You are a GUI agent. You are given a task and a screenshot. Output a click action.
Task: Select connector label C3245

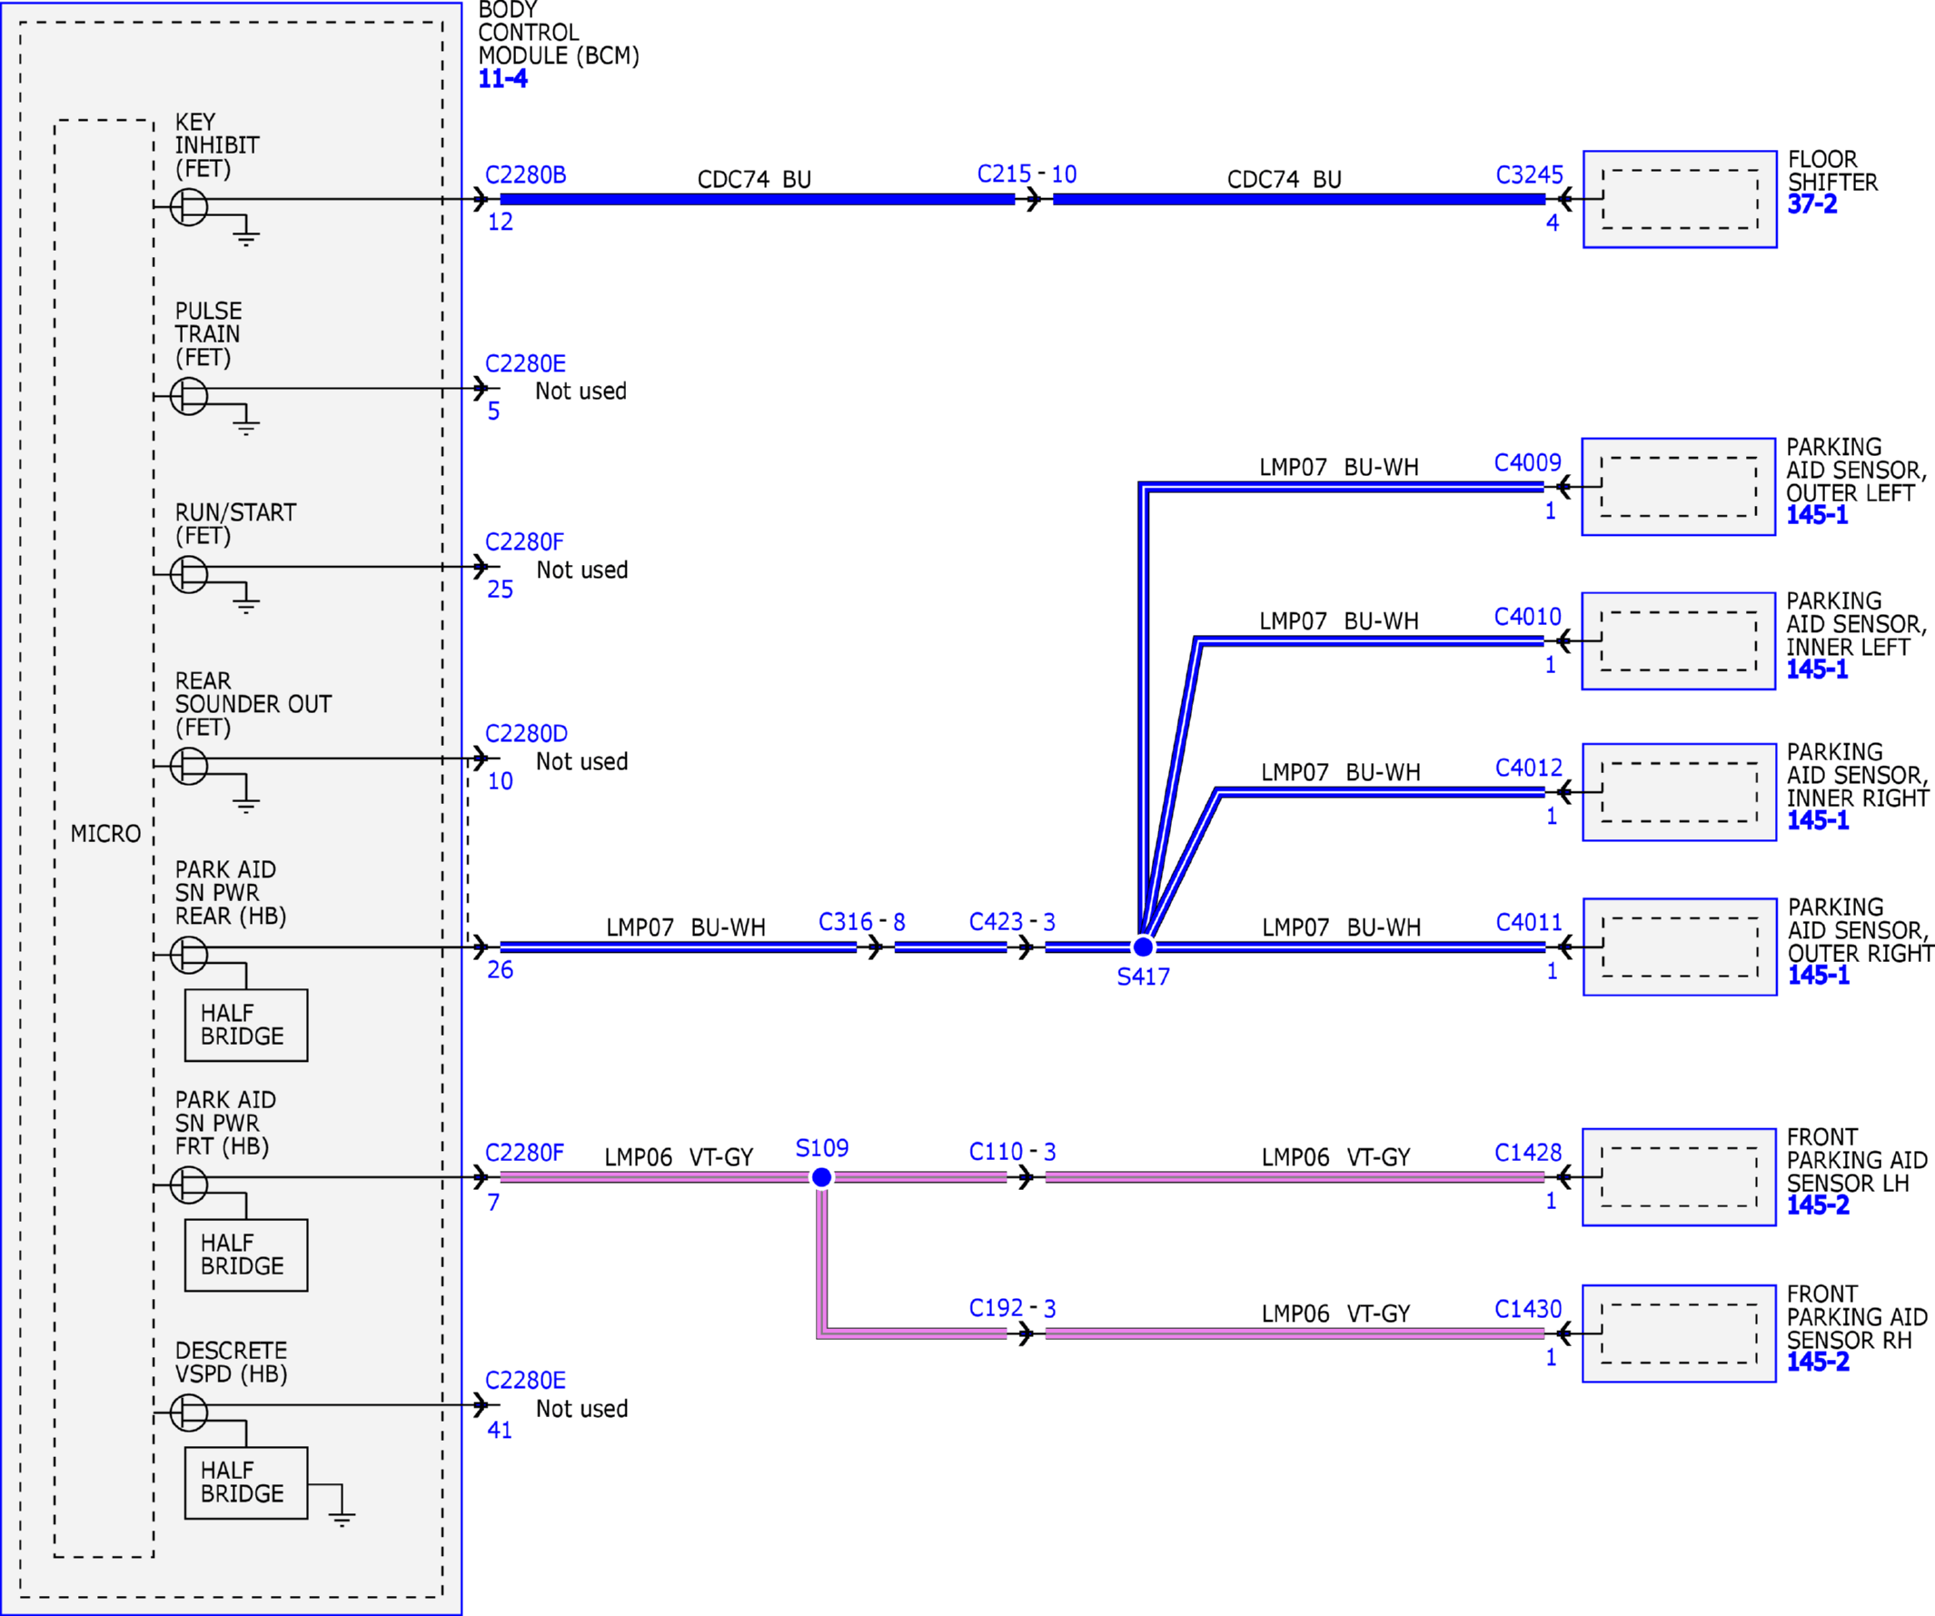point(1530,175)
